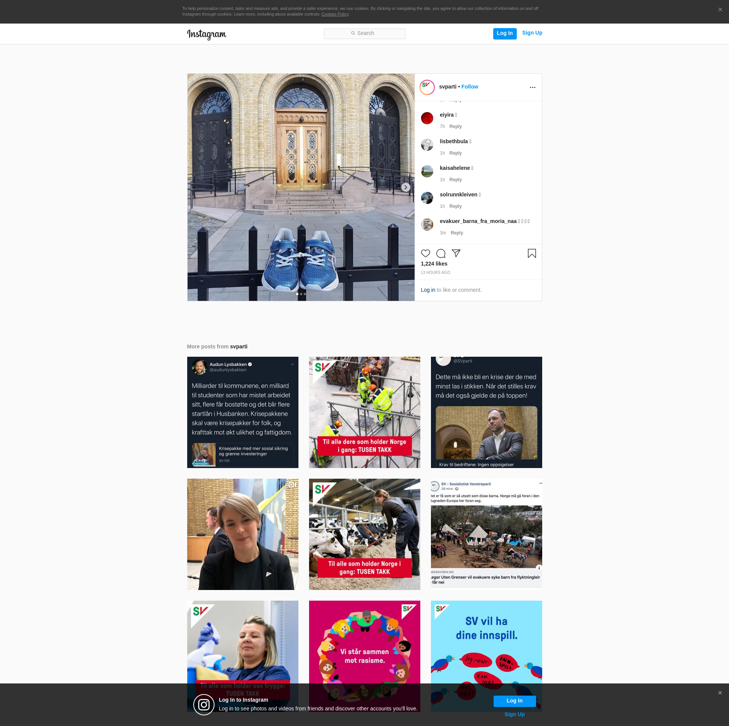Follow the svparti account

point(470,87)
